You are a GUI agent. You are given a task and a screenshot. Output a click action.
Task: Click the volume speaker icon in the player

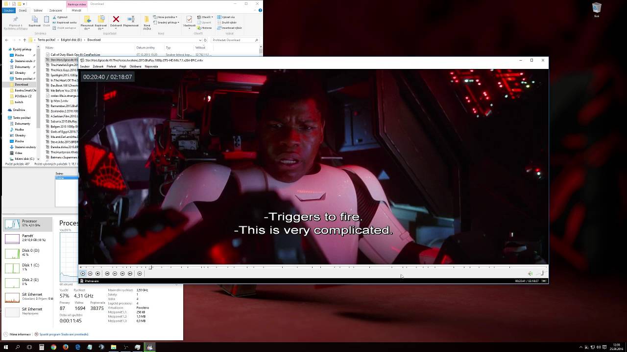pyautogui.click(x=530, y=274)
